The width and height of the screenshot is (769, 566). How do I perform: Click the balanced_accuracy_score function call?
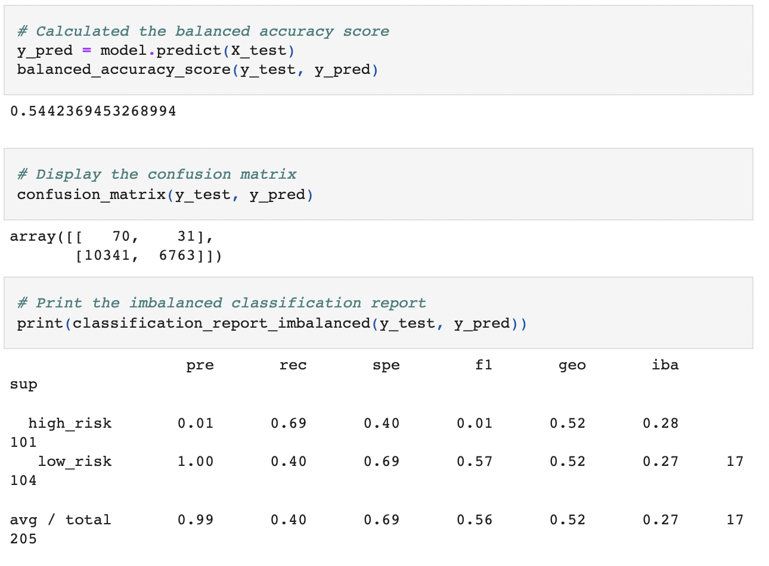tap(197, 70)
